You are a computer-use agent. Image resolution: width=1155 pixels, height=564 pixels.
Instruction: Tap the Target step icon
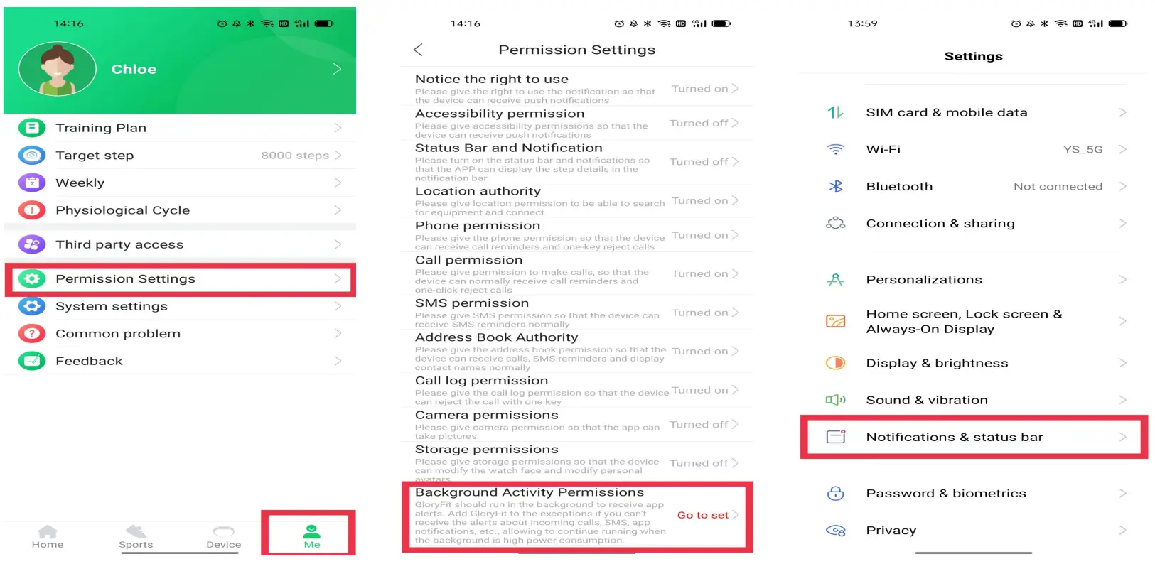31,156
